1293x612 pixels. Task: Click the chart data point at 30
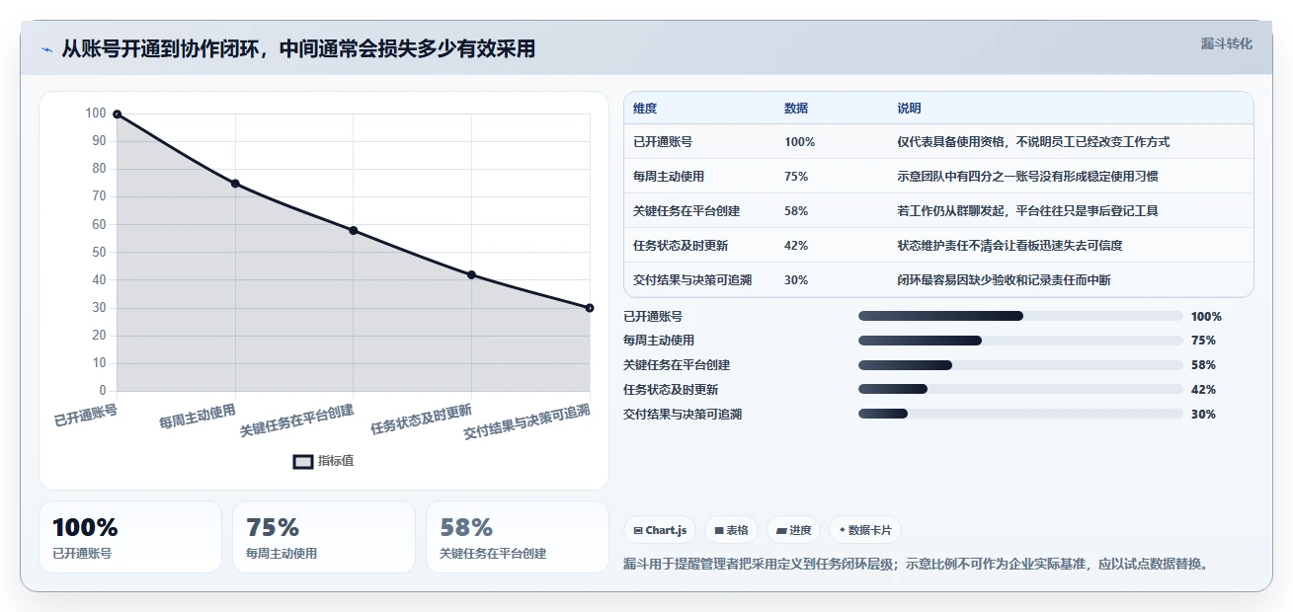tap(590, 308)
